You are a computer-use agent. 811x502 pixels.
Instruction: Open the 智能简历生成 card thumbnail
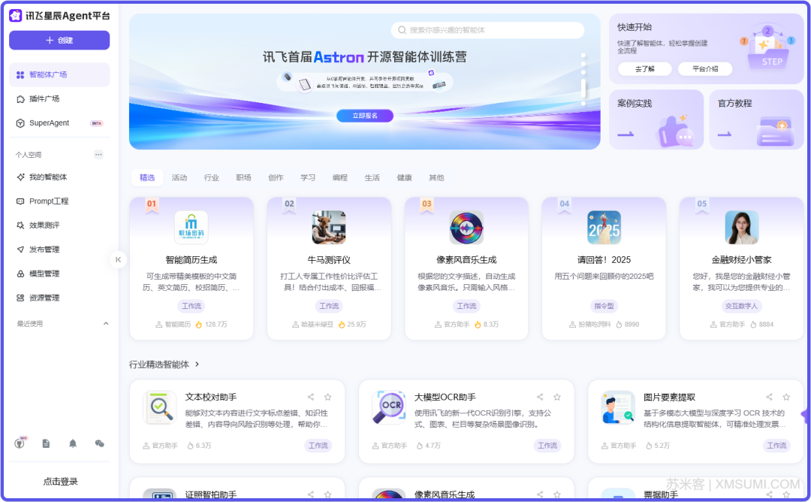tap(191, 227)
